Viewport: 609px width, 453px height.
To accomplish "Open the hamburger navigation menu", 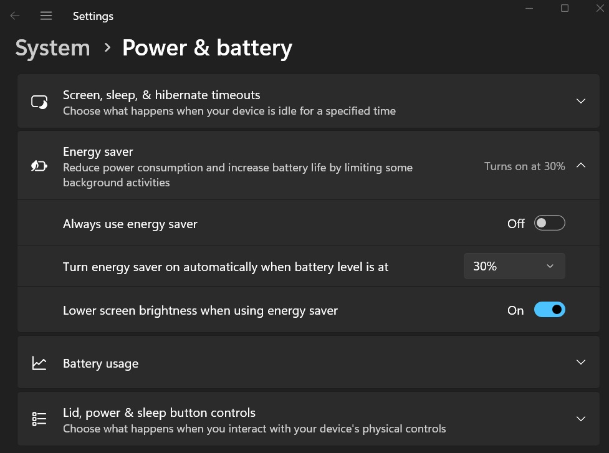I will pos(46,16).
